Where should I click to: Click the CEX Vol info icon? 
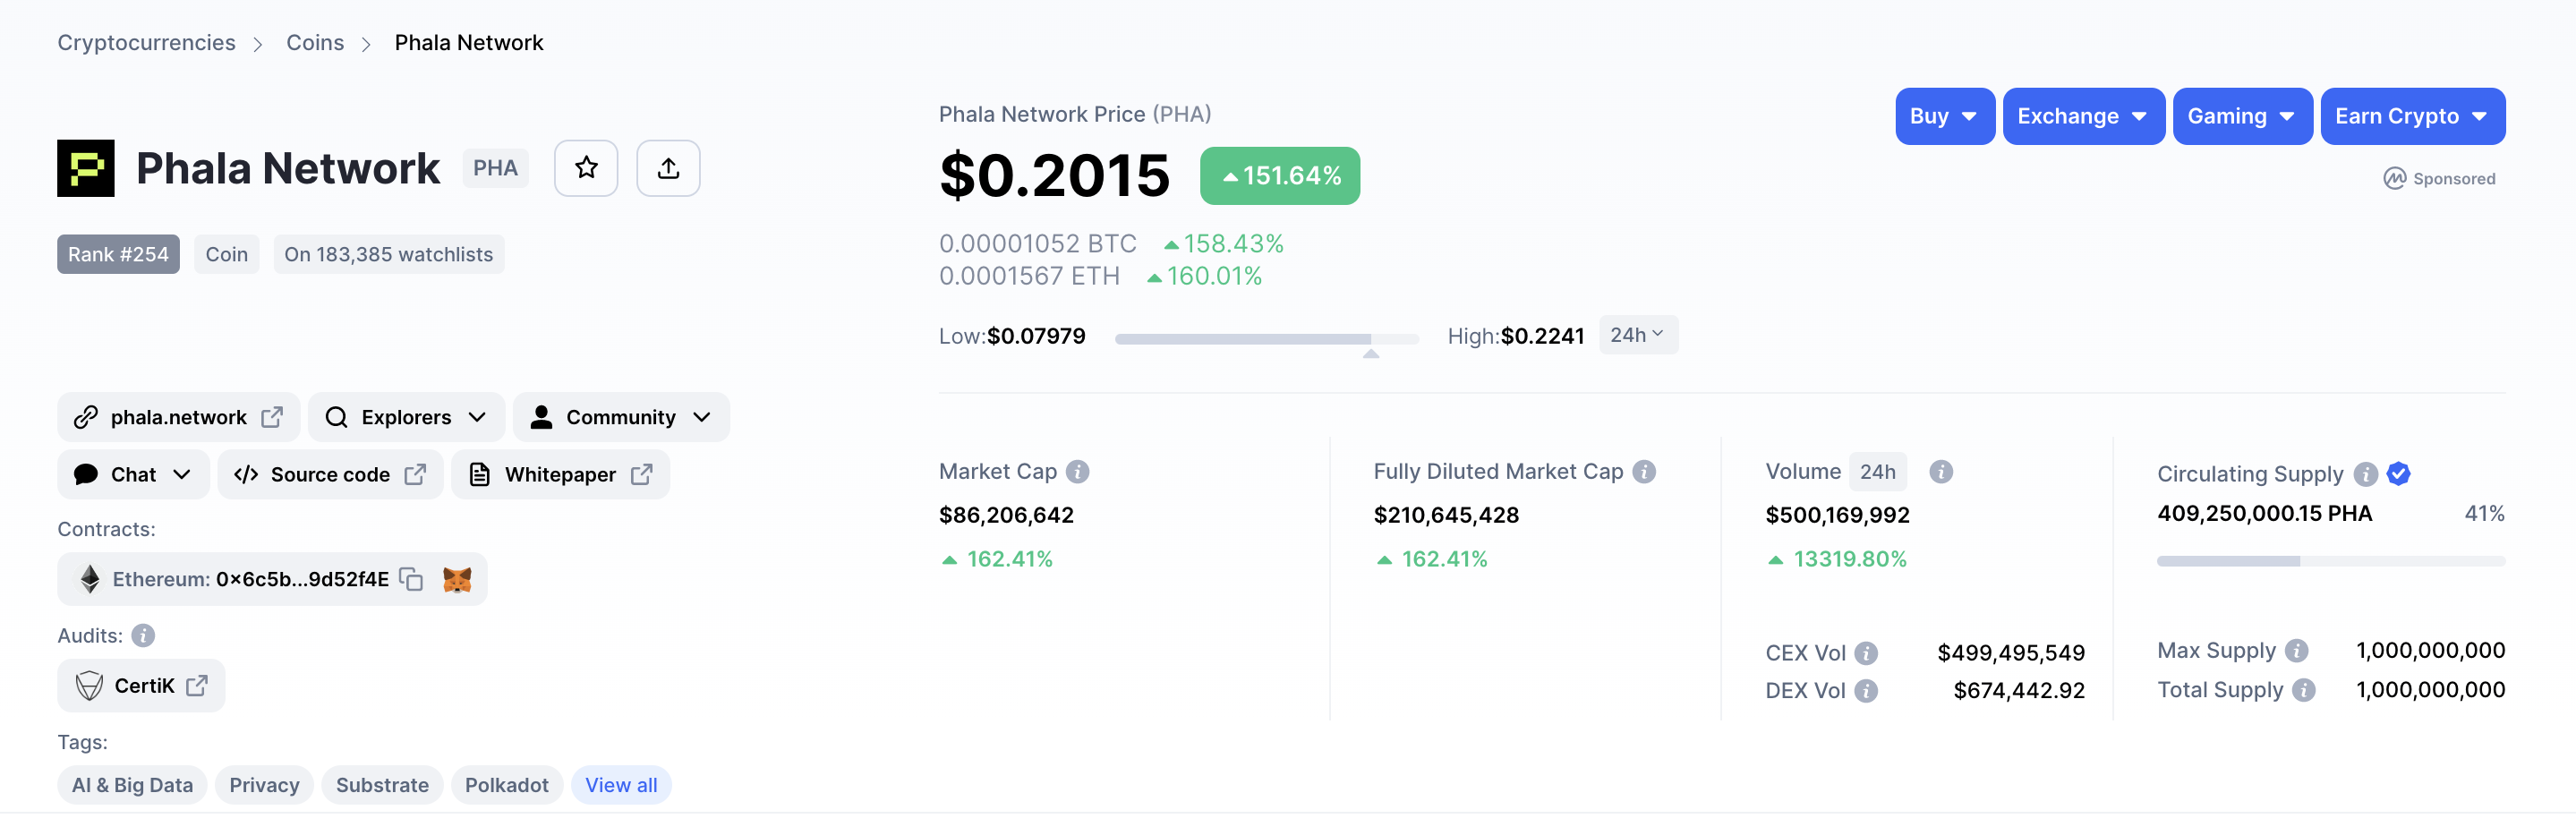tap(1866, 653)
